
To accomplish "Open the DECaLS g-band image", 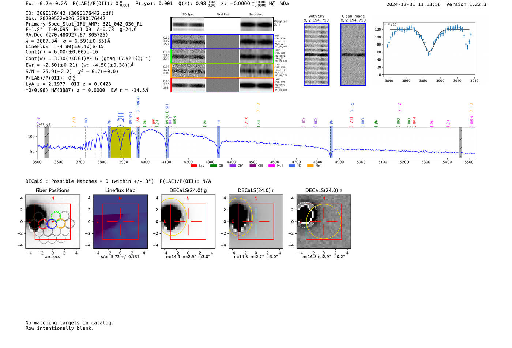I will coord(188,222).
